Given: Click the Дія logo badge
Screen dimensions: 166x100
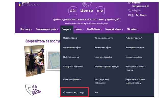Looking at the screenshot, I should click(73, 11).
